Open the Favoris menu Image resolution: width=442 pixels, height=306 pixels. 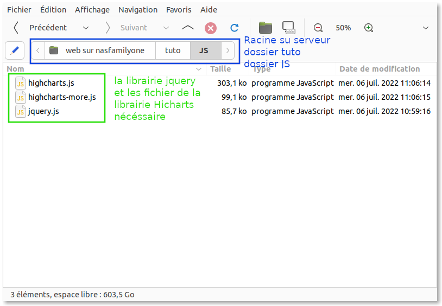tap(179, 10)
